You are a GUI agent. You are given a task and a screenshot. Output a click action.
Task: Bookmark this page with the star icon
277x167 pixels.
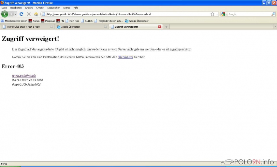[212, 14]
